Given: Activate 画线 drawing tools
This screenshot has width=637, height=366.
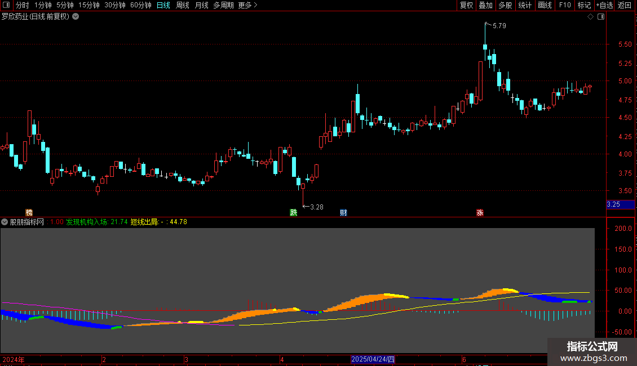Looking at the screenshot, I should 545,5.
